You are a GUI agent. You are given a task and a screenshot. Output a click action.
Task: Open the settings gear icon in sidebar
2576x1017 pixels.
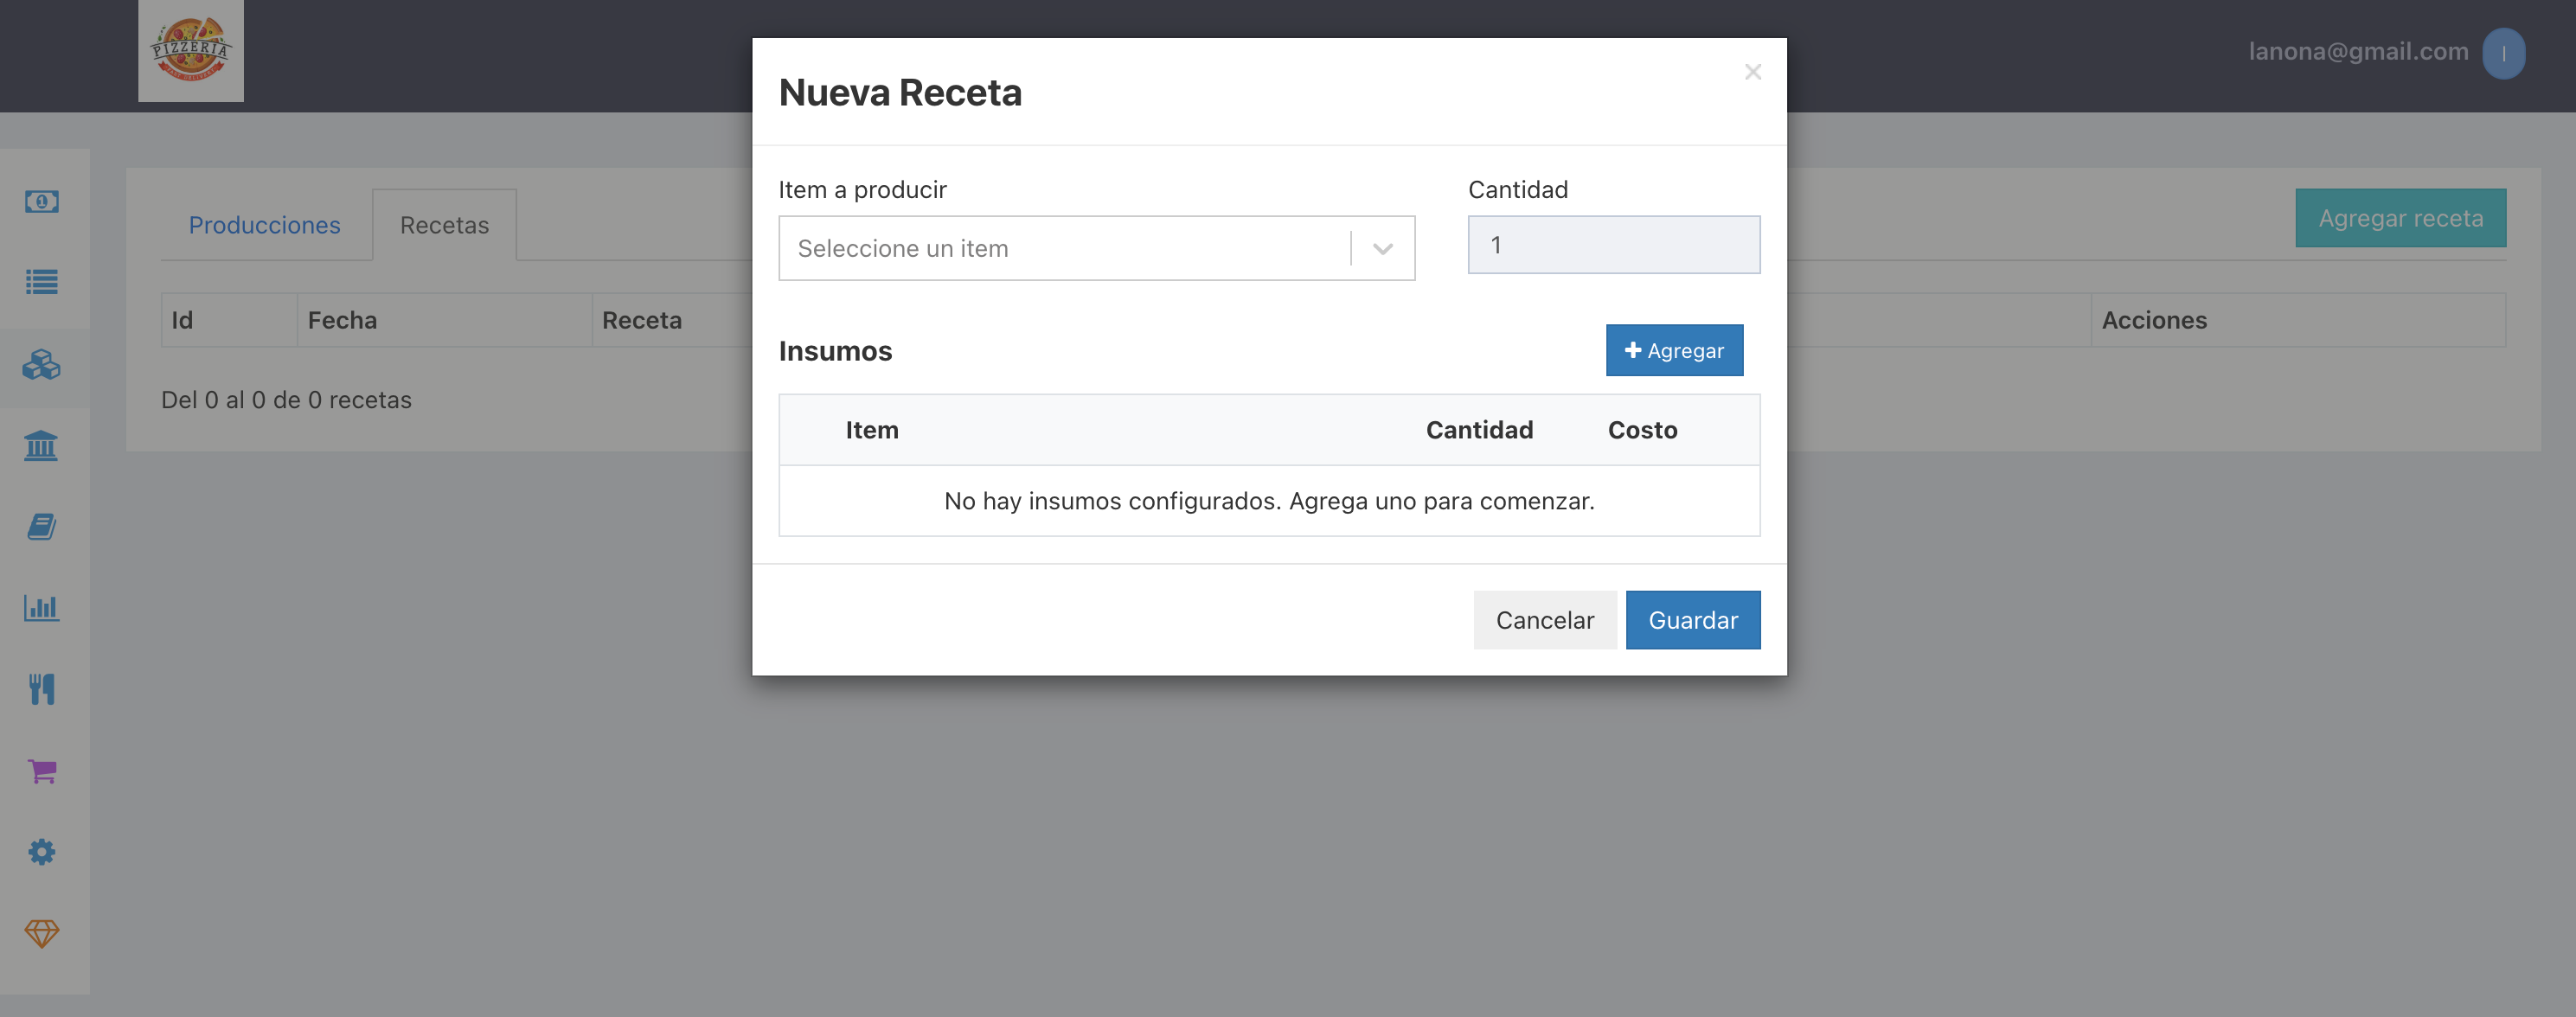(x=42, y=852)
